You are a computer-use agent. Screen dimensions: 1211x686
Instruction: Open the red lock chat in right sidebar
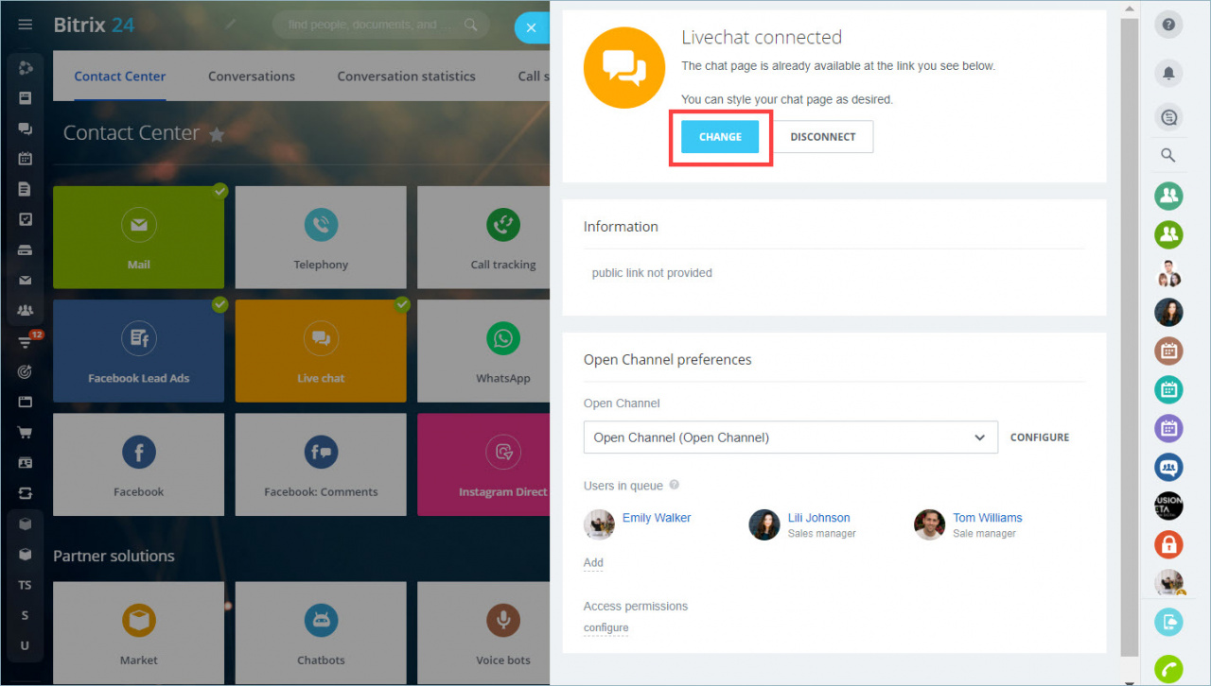tap(1168, 544)
